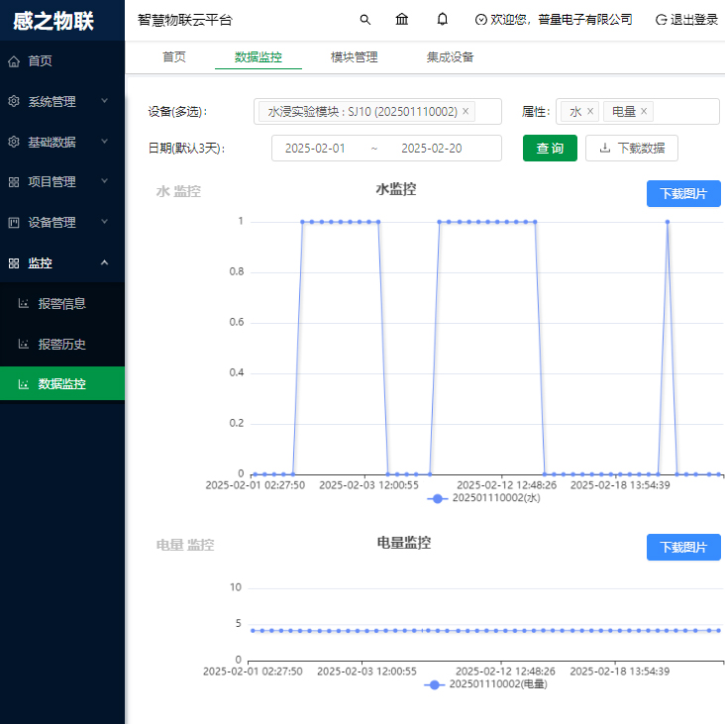Expand the 系统管理 sidebar menu
This screenshot has height=724, width=725.
click(62, 101)
